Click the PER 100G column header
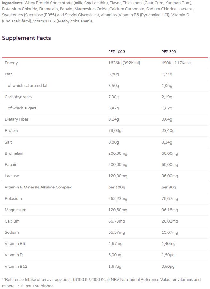 pyautogui.click(x=117, y=52)
